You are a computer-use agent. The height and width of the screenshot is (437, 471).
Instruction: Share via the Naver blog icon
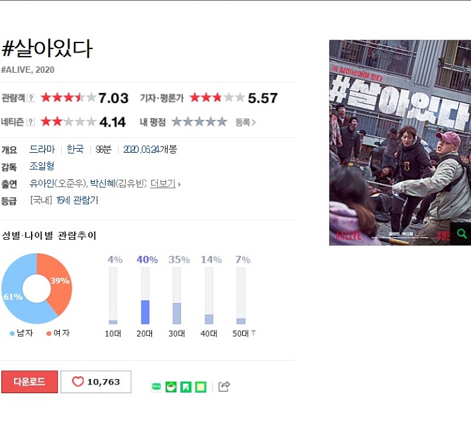pyautogui.click(x=156, y=386)
